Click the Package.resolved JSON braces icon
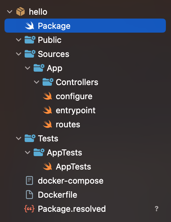The image size is (171, 222). click(x=29, y=209)
